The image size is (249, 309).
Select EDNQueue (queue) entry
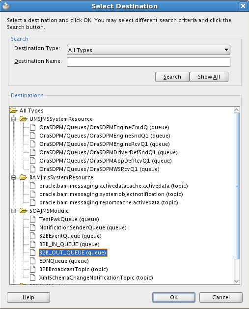[x=64, y=261]
